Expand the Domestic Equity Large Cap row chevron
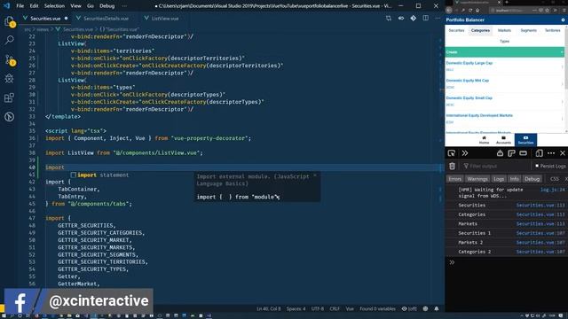Viewport: 568px width, 319px height. (562, 66)
